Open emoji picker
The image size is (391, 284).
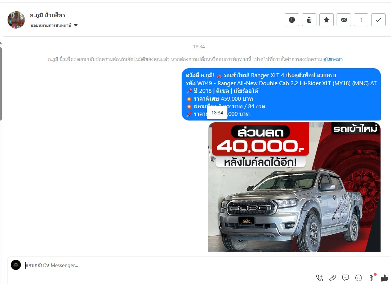click(x=358, y=278)
